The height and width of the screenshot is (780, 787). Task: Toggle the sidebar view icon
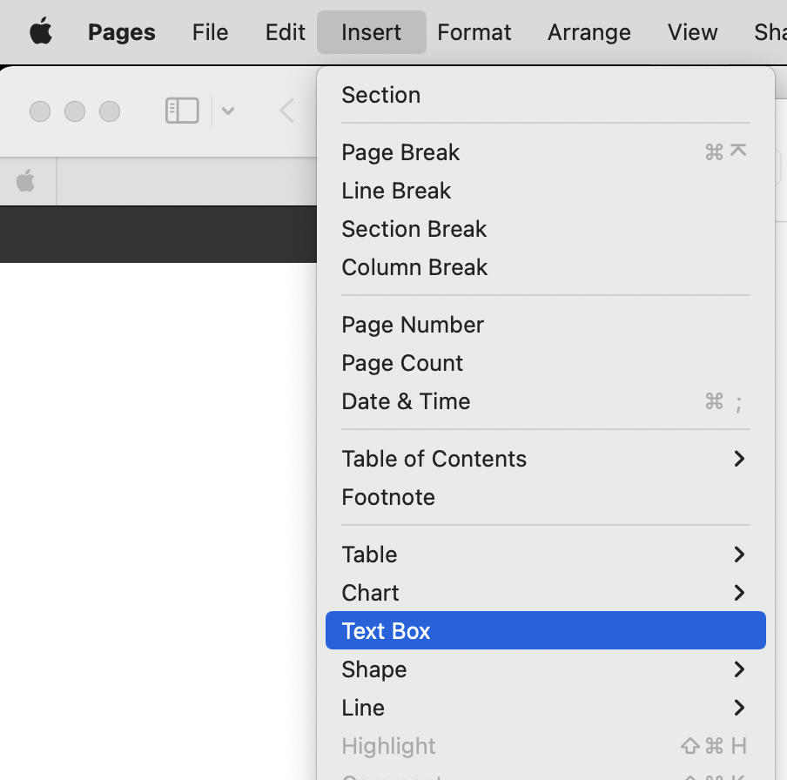[x=182, y=111]
